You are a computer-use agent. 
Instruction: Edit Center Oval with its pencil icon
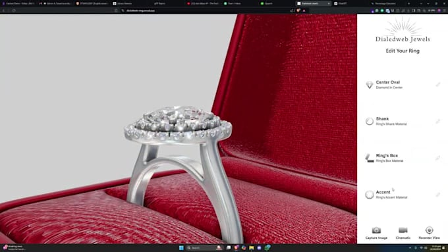(x=437, y=84)
